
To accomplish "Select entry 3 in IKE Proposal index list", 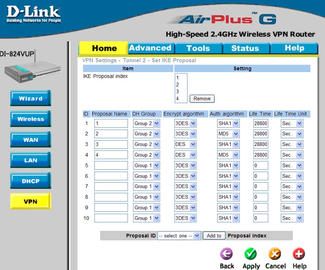I will 181,92.
